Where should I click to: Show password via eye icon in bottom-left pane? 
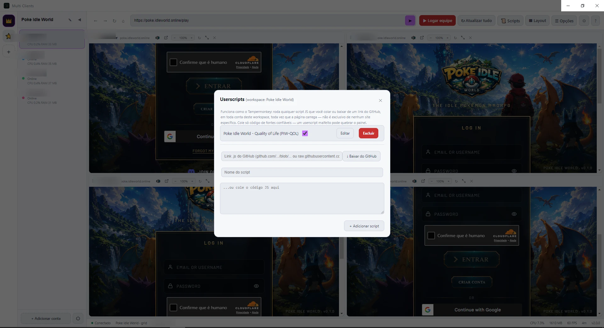coord(256,286)
